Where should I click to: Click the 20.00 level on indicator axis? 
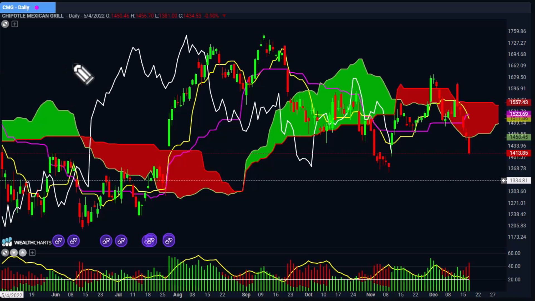coord(514,280)
